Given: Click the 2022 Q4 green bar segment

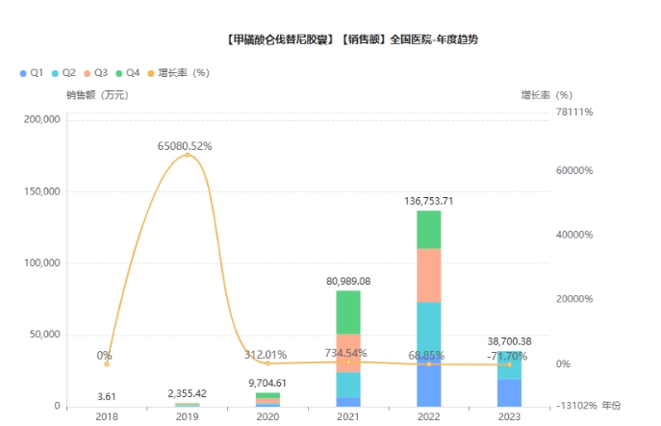Looking at the screenshot, I should [x=428, y=229].
